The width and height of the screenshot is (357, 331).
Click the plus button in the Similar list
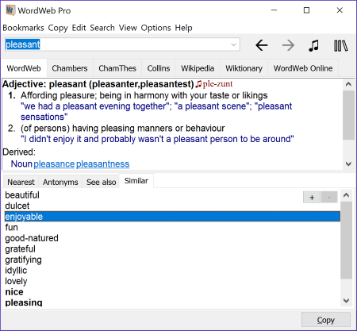point(312,197)
